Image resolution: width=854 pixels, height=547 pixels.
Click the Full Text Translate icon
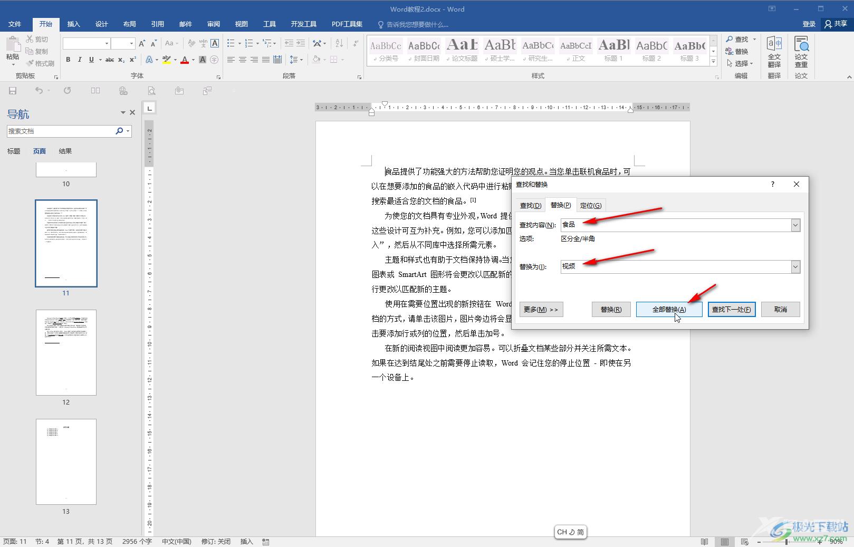(774, 51)
